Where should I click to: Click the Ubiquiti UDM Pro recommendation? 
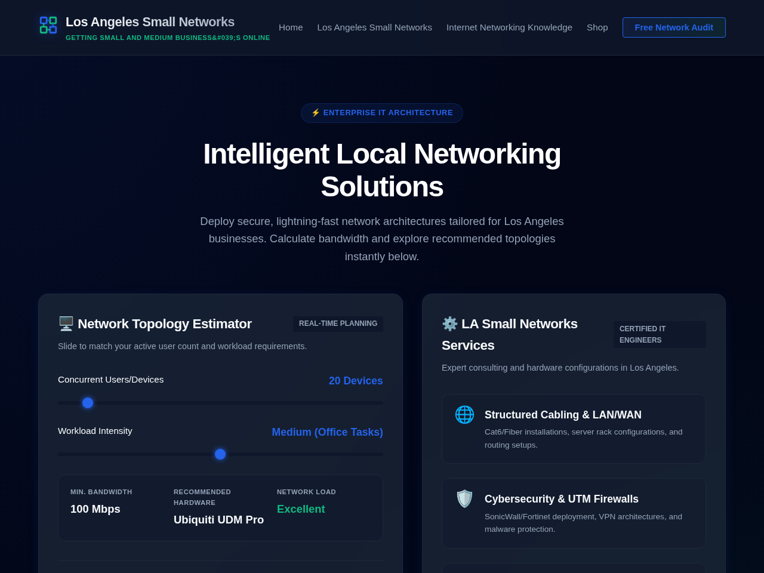click(218, 520)
